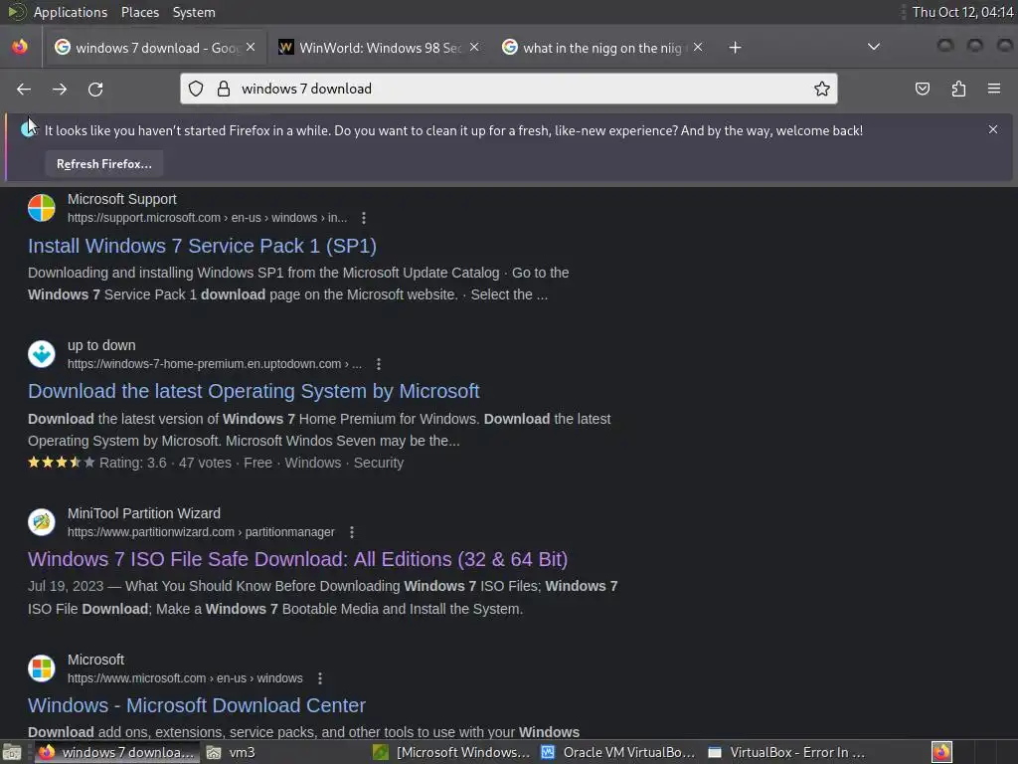Open 'Install Windows 7 Service Pack 1 (SP1)' link
The width and height of the screenshot is (1018, 764).
tap(202, 246)
